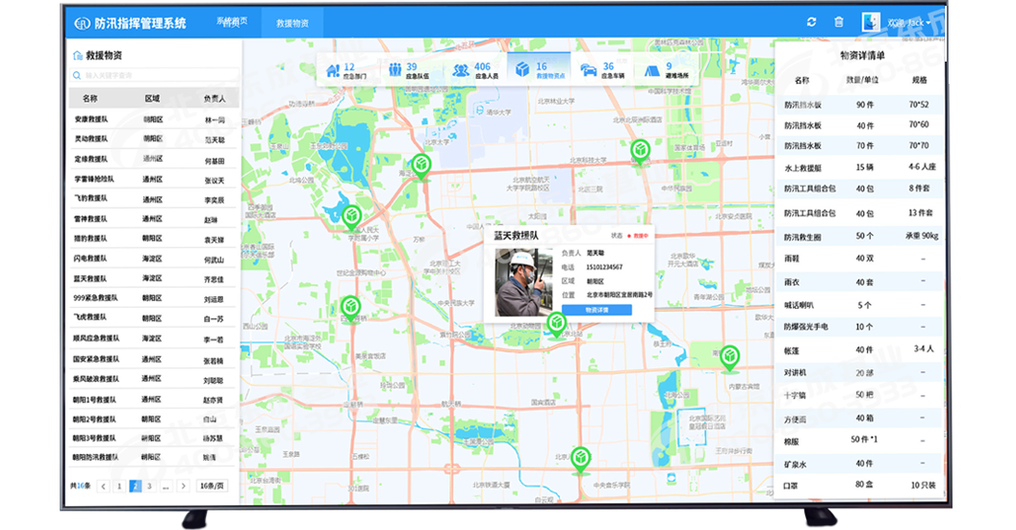1016x530 pixels.
Task: Expand the pagination ellipsis for more pages
Action: [x=165, y=487]
